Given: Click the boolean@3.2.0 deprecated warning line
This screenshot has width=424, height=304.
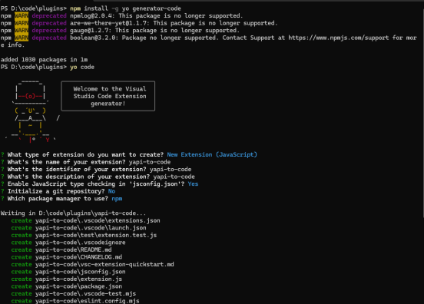Looking at the screenshot, I should pyautogui.click(x=208, y=41).
